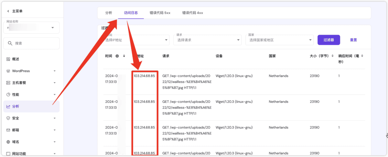Sort by the 时间 column arrows
The height and width of the screenshot is (157, 388).
coord(124,56)
